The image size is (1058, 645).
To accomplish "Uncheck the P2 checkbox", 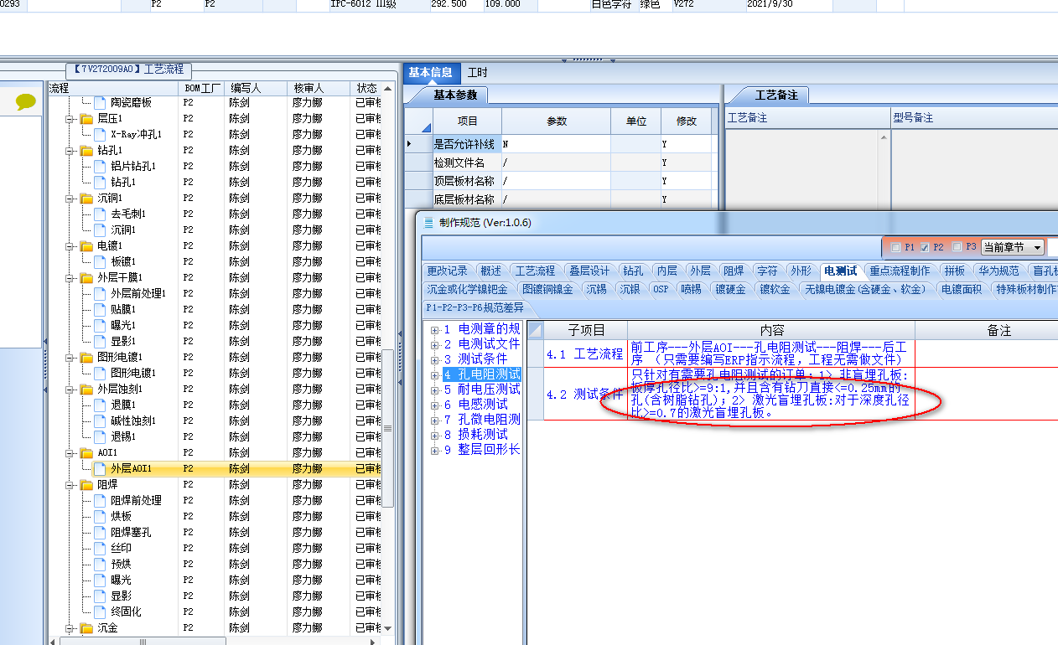I will [925, 247].
